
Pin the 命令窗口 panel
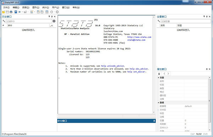pyautogui.click(x=154, y=121)
